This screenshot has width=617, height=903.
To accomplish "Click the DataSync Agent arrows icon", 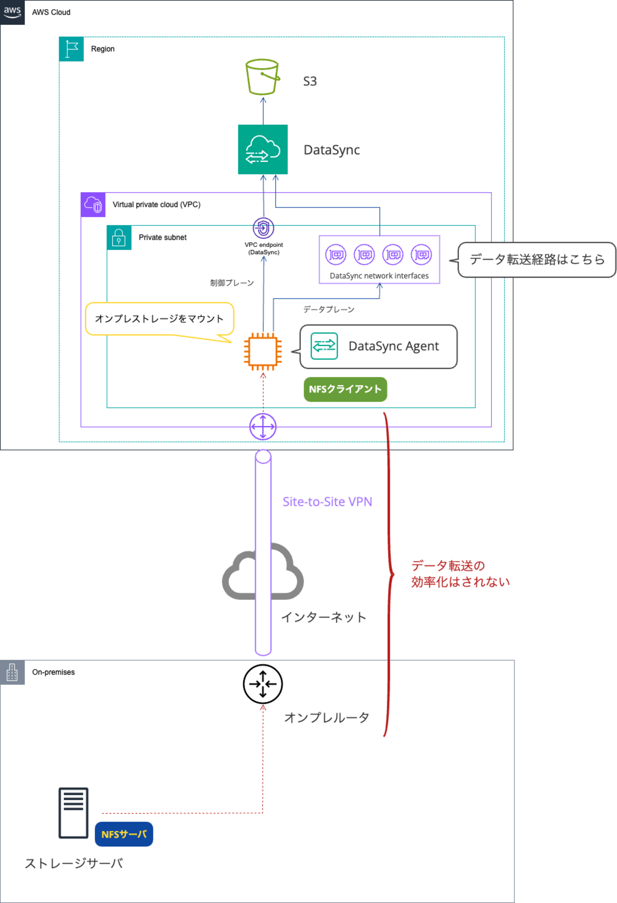I will [324, 346].
